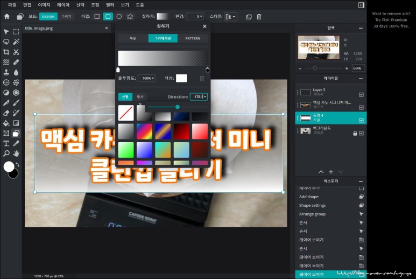The width and height of the screenshot is (416, 279).
Task: Open the 반경 radius dropdown
Action: point(195,17)
